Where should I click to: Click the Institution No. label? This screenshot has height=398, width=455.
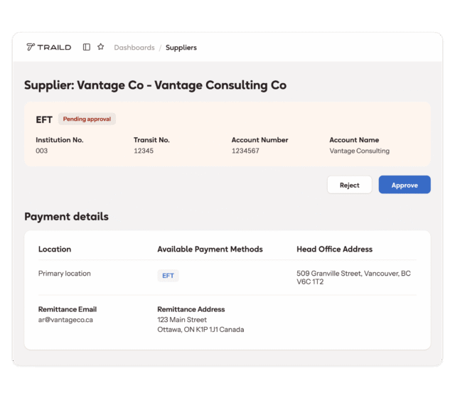pyautogui.click(x=60, y=140)
